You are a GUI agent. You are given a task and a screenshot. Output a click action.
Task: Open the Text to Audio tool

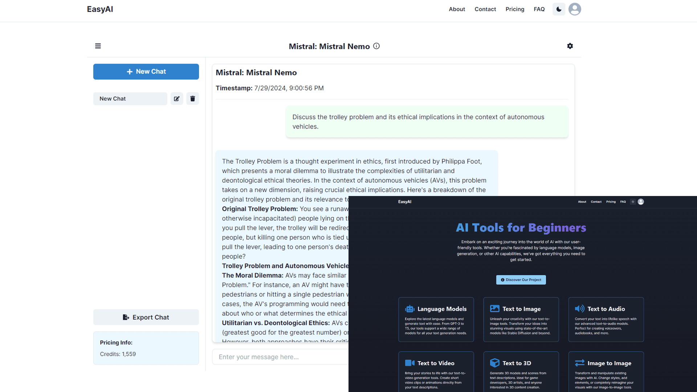click(x=606, y=319)
